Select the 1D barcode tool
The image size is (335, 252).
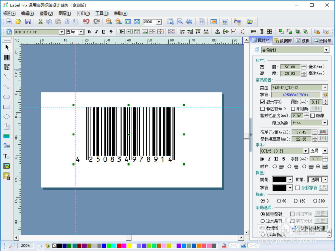tap(7, 58)
